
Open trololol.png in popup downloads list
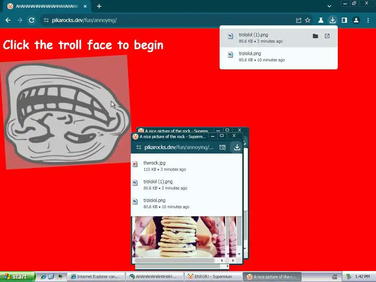click(x=187, y=203)
